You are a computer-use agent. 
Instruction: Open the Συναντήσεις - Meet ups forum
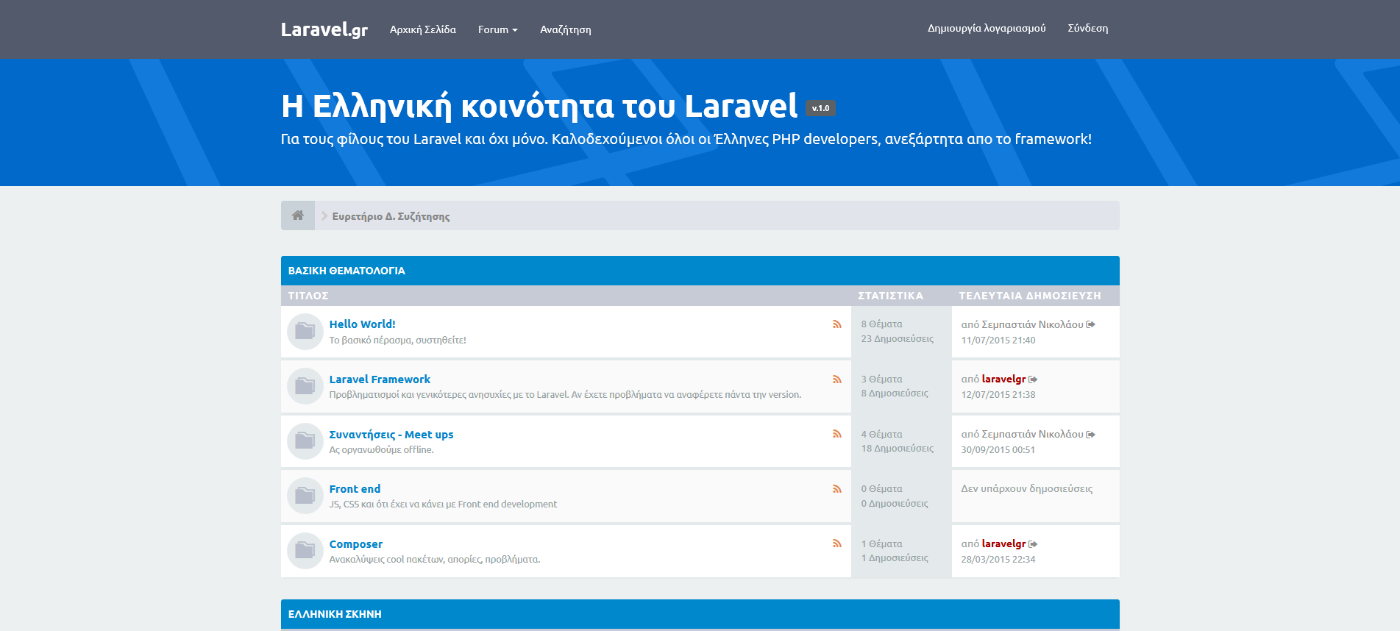[391, 435]
